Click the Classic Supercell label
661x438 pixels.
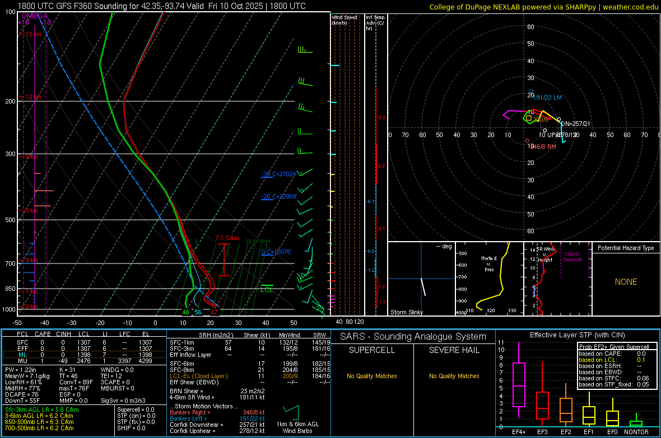point(572,257)
